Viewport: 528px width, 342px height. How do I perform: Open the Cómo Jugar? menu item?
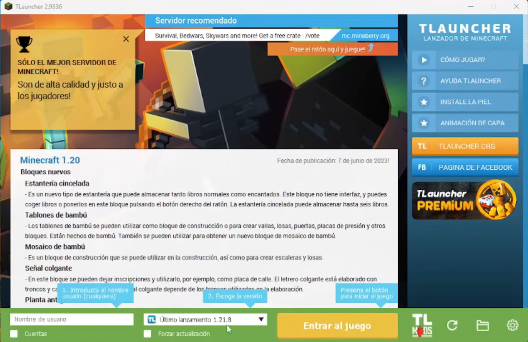pyautogui.click(x=465, y=60)
